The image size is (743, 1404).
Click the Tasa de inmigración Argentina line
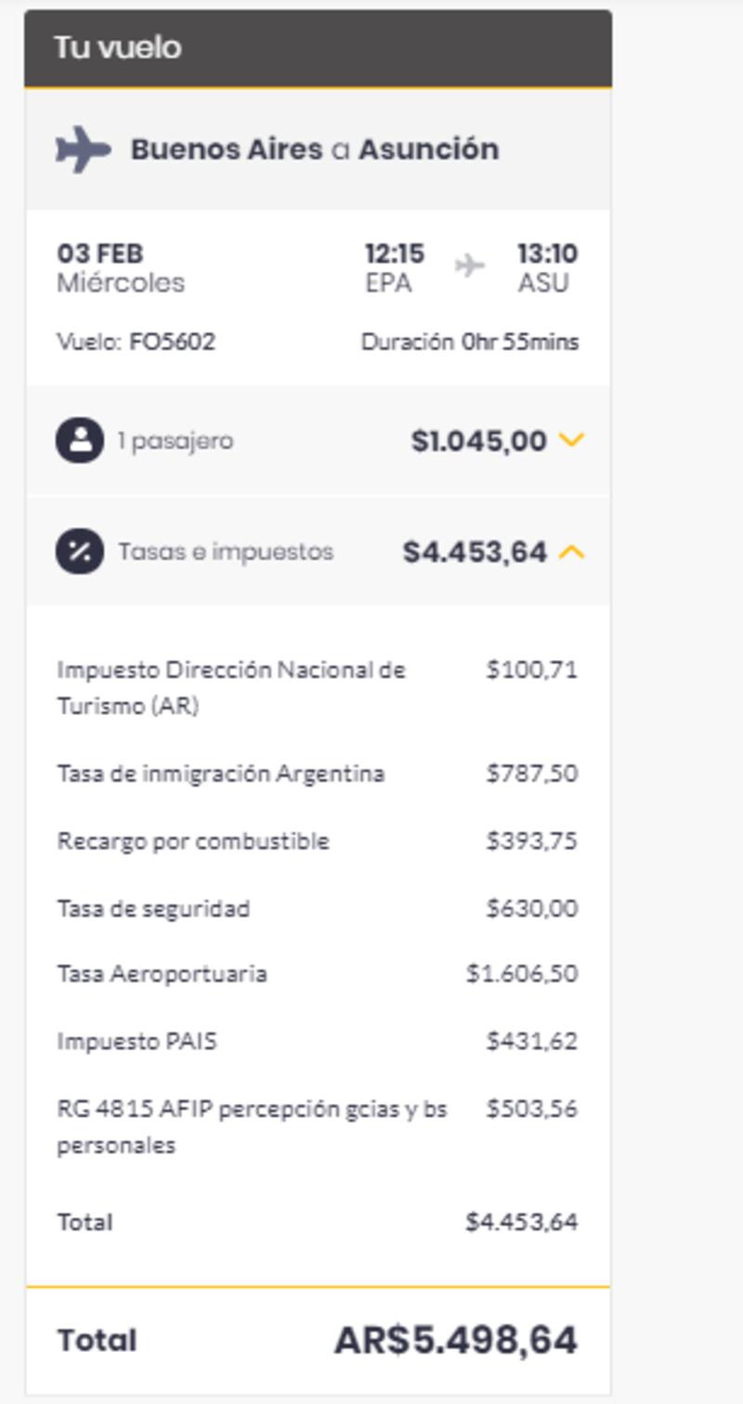[220, 773]
